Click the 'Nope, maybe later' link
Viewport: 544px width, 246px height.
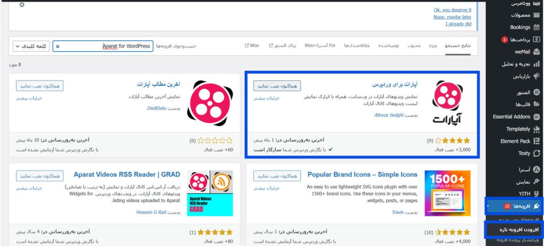pyautogui.click(x=453, y=17)
